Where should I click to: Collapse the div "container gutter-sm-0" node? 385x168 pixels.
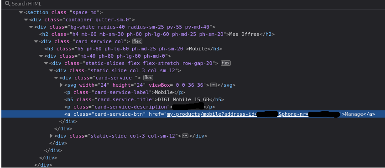tap(26, 20)
